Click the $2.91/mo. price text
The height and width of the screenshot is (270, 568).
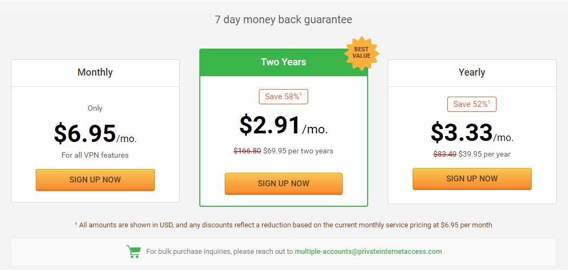point(284,125)
